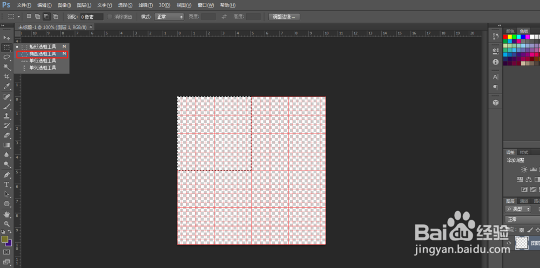Image resolution: width=540 pixels, height=268 pixels.
Task: Choose New Selection mode
Action: [x=29, y=17]
